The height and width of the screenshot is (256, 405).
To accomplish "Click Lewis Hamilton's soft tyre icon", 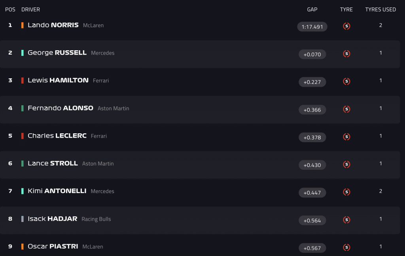I will click(346, 82).
